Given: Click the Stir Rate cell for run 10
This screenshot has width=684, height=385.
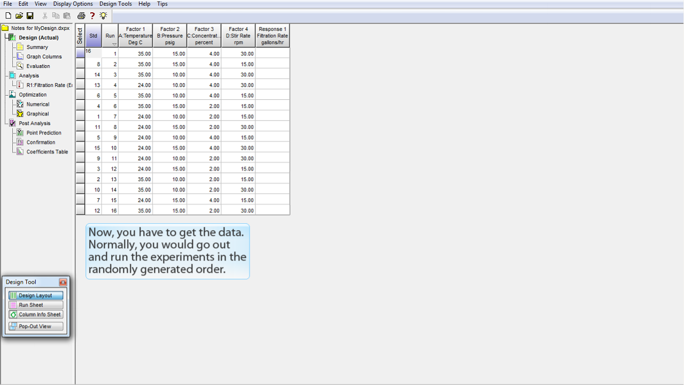Looking at the screenshot, I should (238, 147).
